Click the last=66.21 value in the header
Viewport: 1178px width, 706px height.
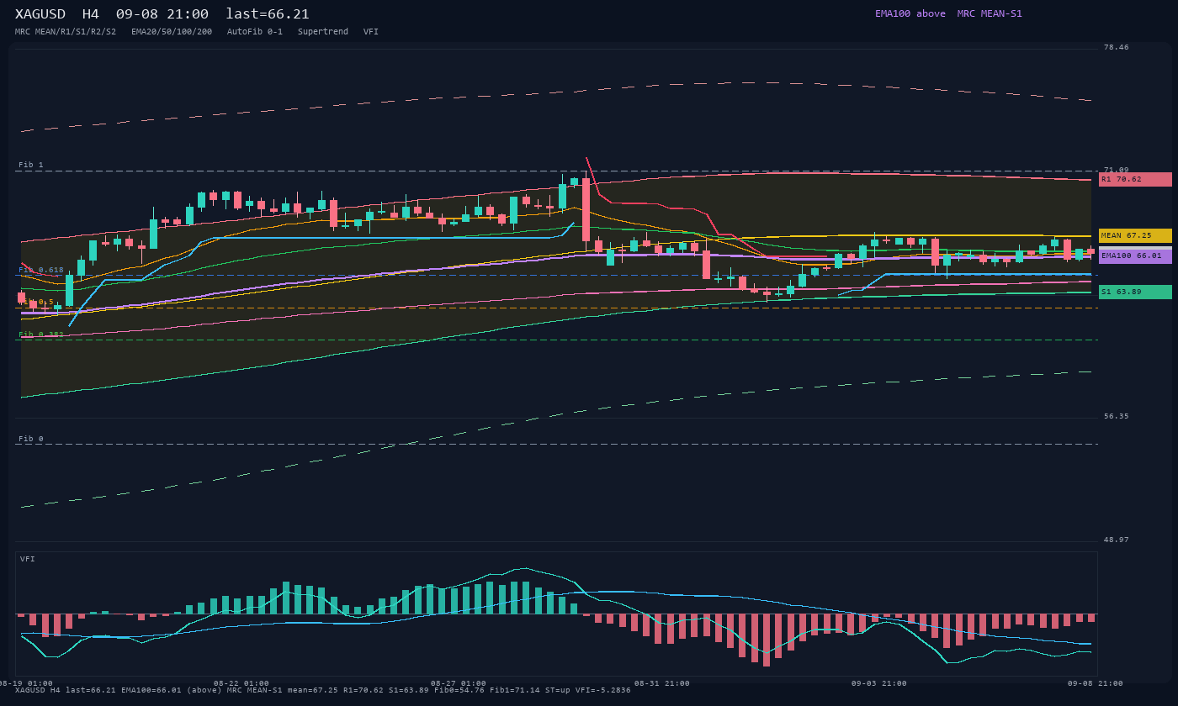click(268, 14)
